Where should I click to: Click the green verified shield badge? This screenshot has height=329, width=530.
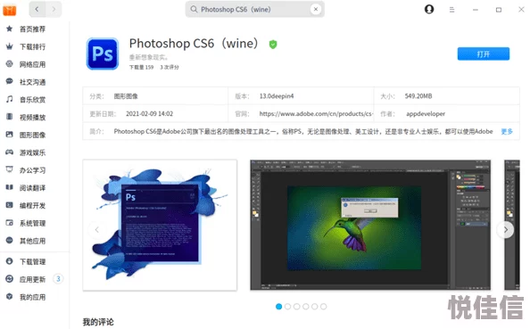coord(273,45)
